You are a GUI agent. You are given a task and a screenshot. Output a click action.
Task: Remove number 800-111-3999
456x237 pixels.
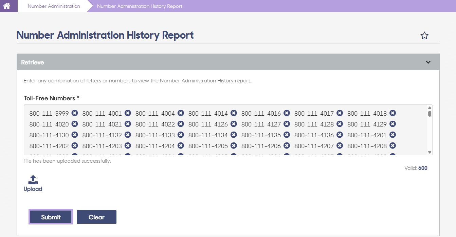point(75,113)
